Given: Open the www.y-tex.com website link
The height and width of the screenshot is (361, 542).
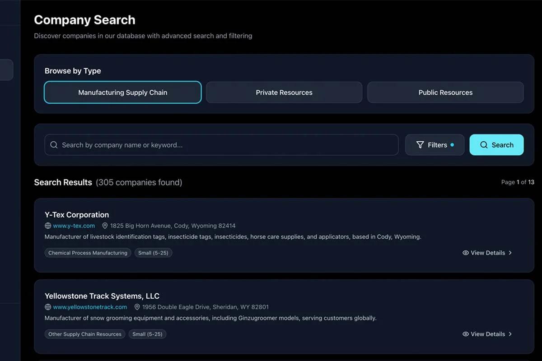Looking at the screenshot, I should point(74,226).
